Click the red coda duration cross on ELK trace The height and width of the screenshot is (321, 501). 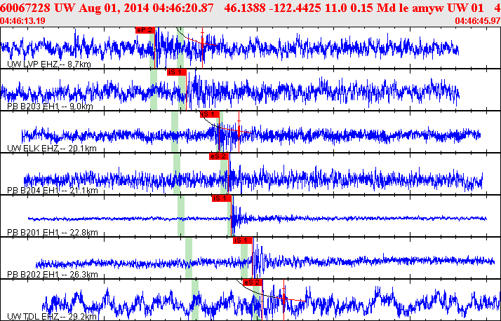(239, 132)
